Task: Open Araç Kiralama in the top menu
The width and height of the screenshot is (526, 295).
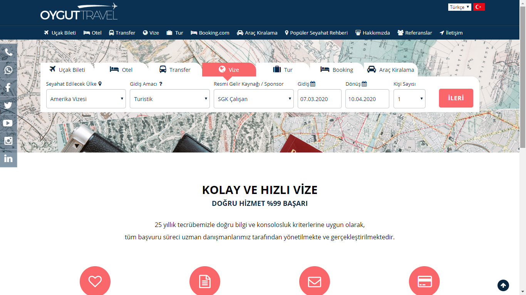Action: coord(257,33)
